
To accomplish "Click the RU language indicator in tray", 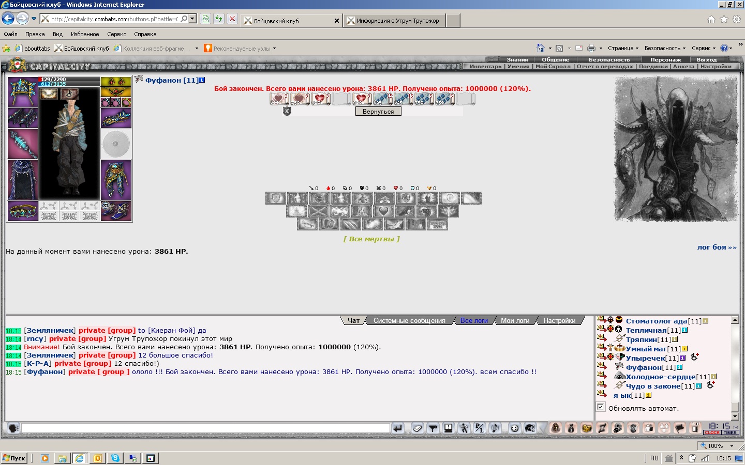I will [654, 458].
